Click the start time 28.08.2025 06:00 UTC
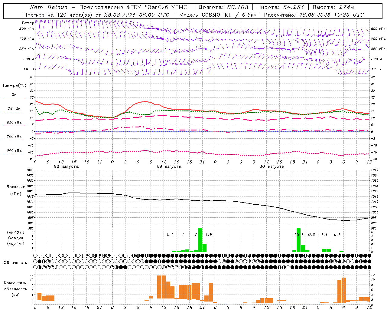 point(137,15)
